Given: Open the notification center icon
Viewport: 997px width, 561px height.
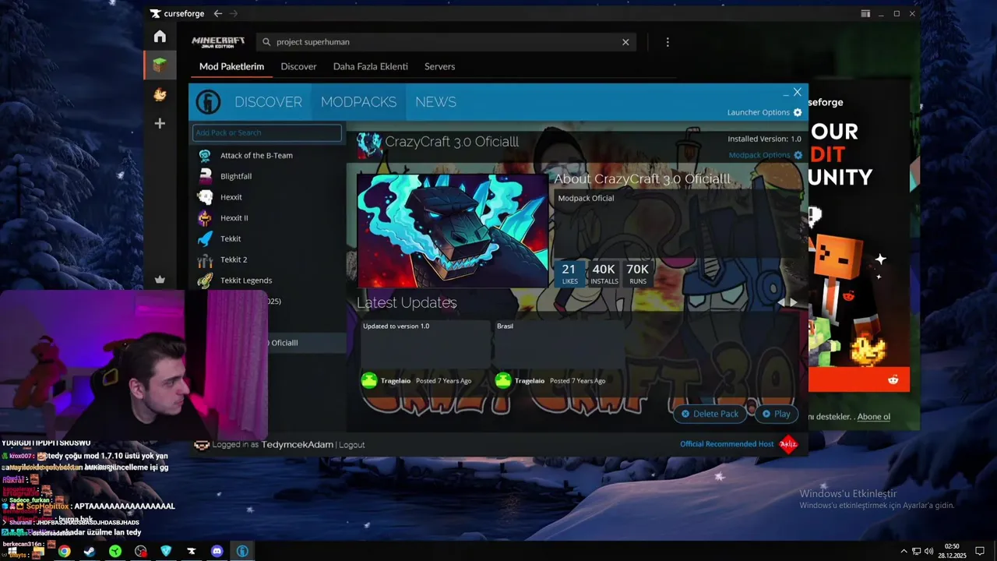Looking at the screenshot, I should pos(980,551).
